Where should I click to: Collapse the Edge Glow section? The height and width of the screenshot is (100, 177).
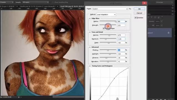pos(90,18)
